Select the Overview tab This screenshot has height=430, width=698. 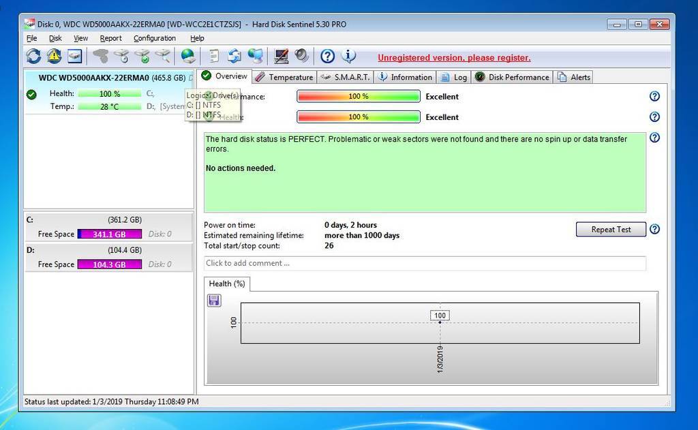pyautogui.click(x=225, y=76)
